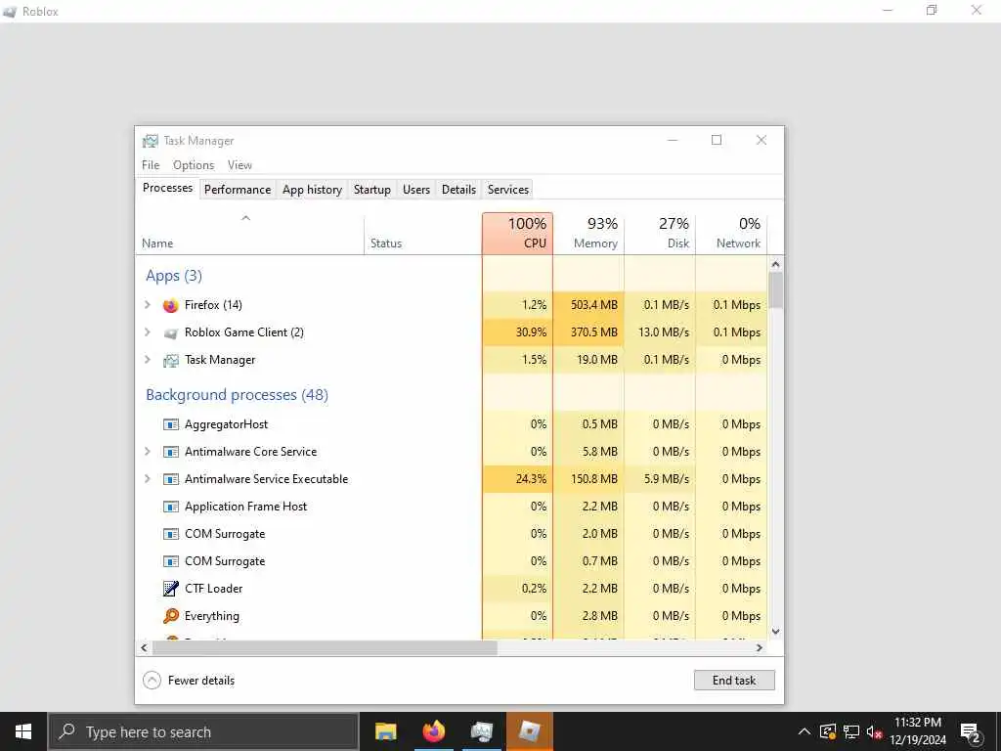Image resolution: width=1001 pixels, height=751 pixels.
Task: Expand the Antimalware Service Executable row
Action: point(148,479)
